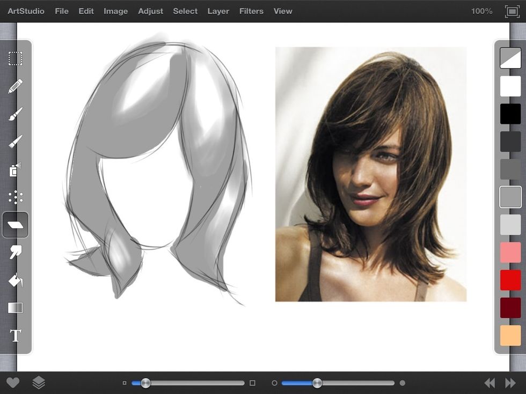Select the thin paintbrush tool

15,142
